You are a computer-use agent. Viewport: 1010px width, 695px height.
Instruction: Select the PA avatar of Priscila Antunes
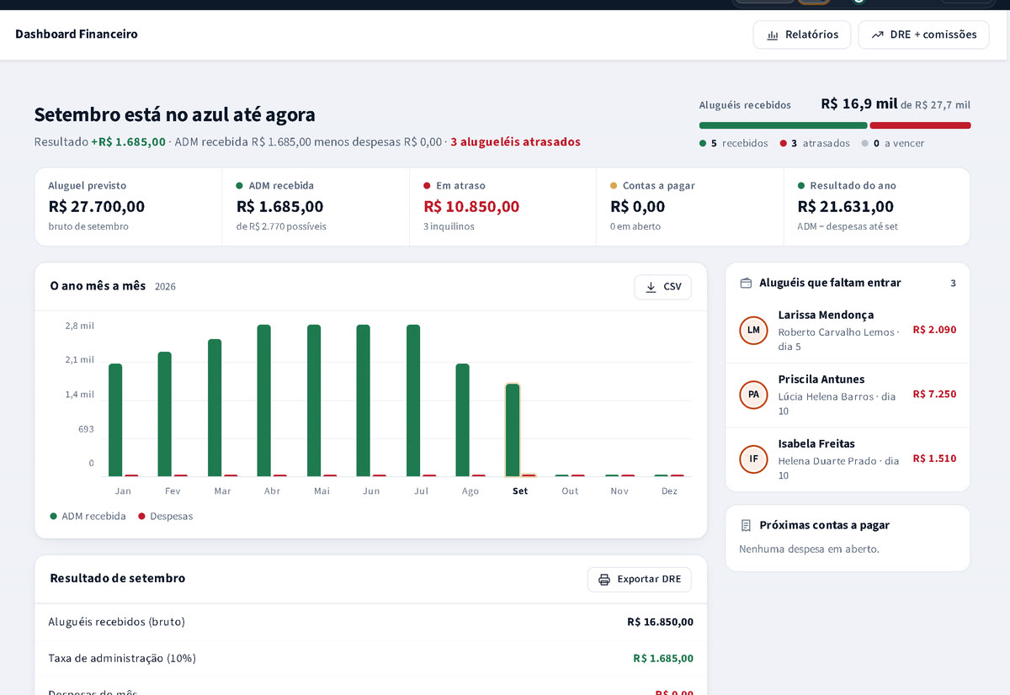click(x=753, y=395)
